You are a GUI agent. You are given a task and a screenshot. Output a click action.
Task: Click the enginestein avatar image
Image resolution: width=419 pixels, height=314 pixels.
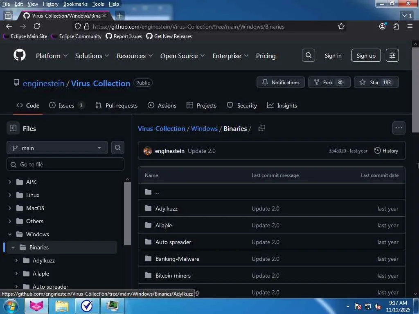147,151
